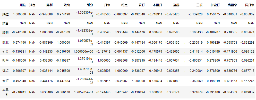Click cell 0.707853
This screenshot has height=100, width=256.
(231, 60)
